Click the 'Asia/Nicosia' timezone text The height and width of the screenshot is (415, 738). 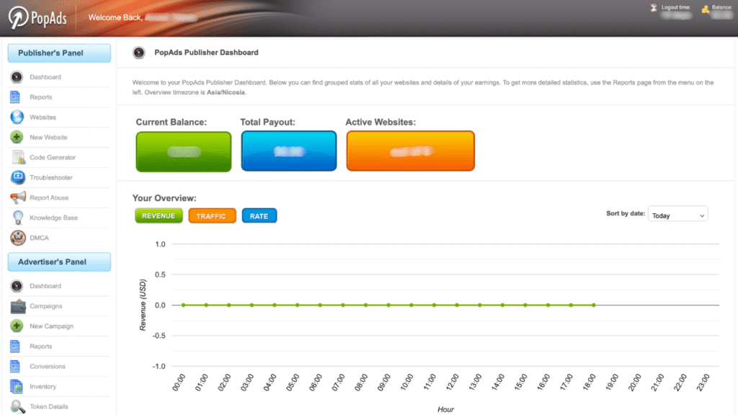226,92
